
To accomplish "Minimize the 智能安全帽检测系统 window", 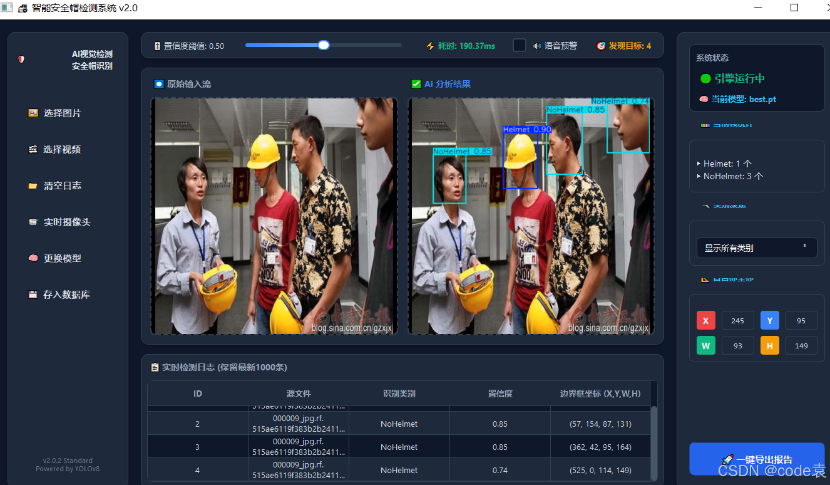I will coord(758,8).
